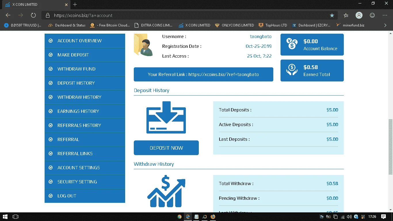Click the Account Balance card

click(312, 45)
